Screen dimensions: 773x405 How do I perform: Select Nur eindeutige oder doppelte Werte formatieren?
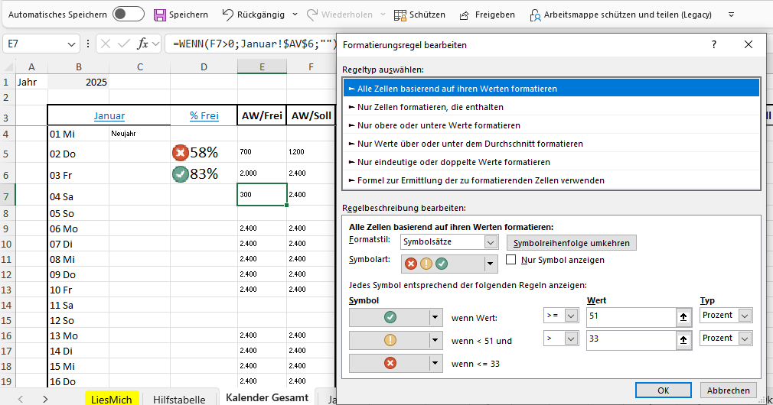[551, 162]
